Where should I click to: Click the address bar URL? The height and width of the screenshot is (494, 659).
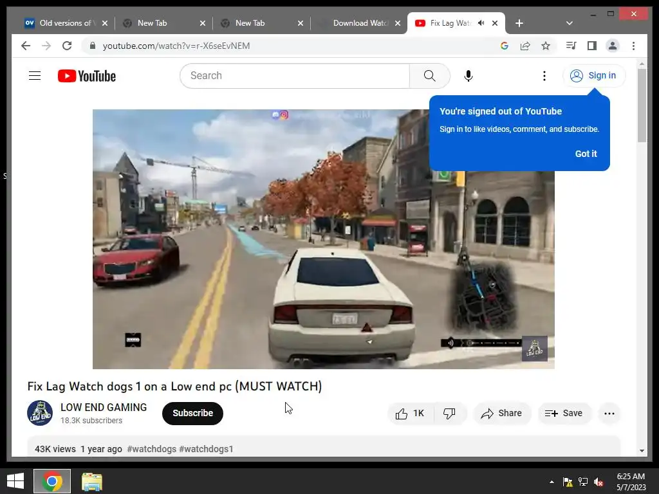click(x=176, y=46)
